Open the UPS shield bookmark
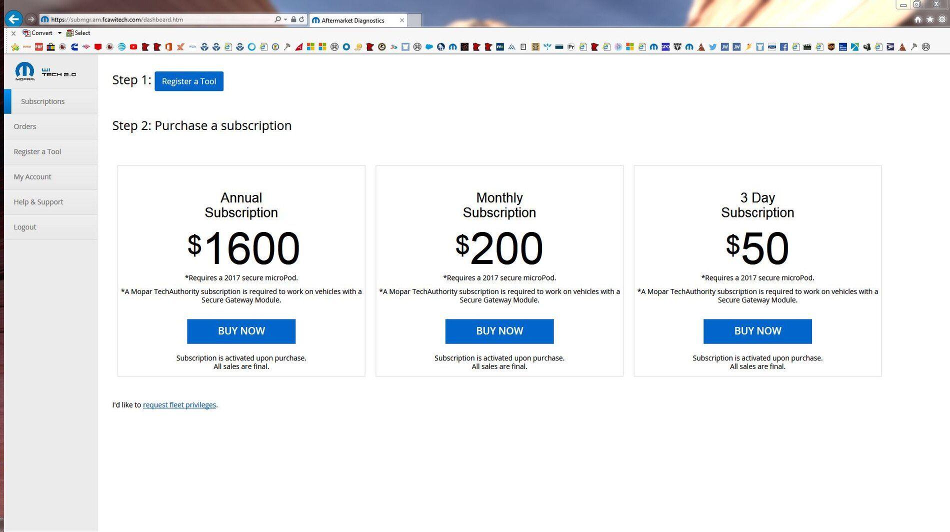Viewport: 950px width, 532px height. point(831,47)
